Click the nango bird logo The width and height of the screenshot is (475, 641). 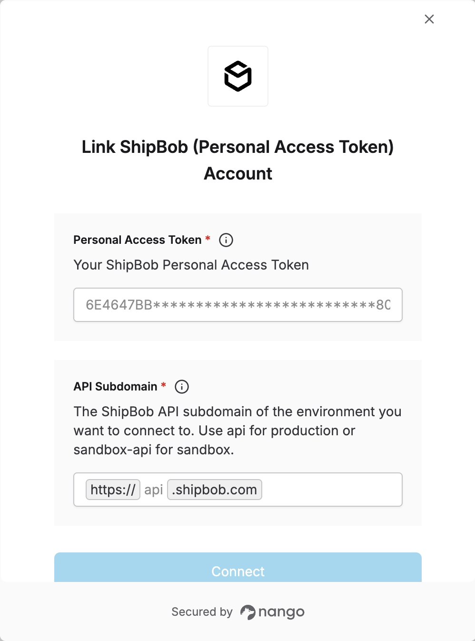click(x=247, y=612)
